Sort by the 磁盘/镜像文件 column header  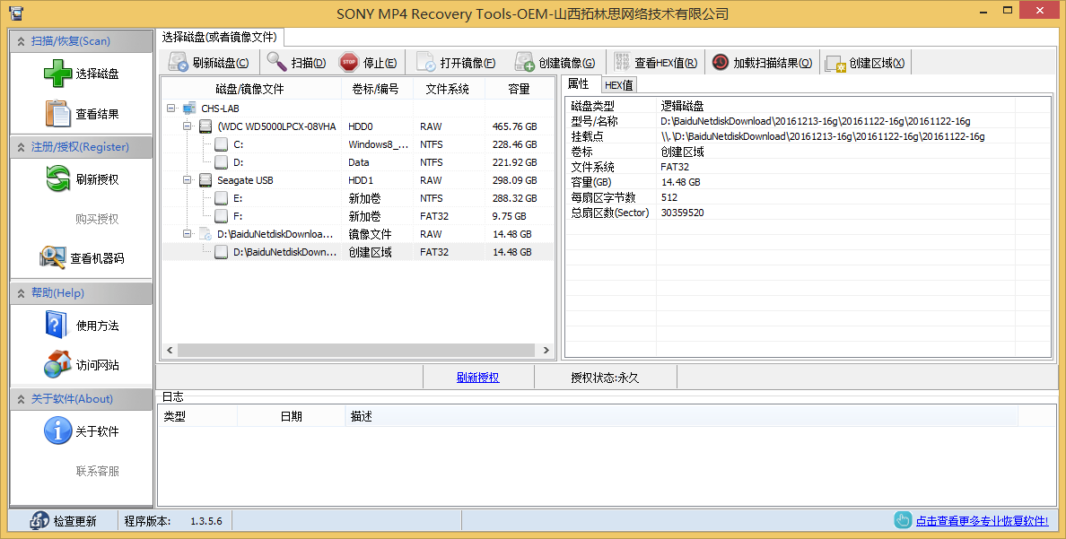click(250, 89)
